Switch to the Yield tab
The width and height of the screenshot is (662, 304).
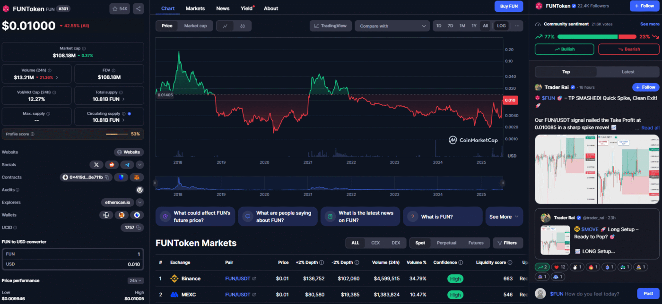coord(246,8)
